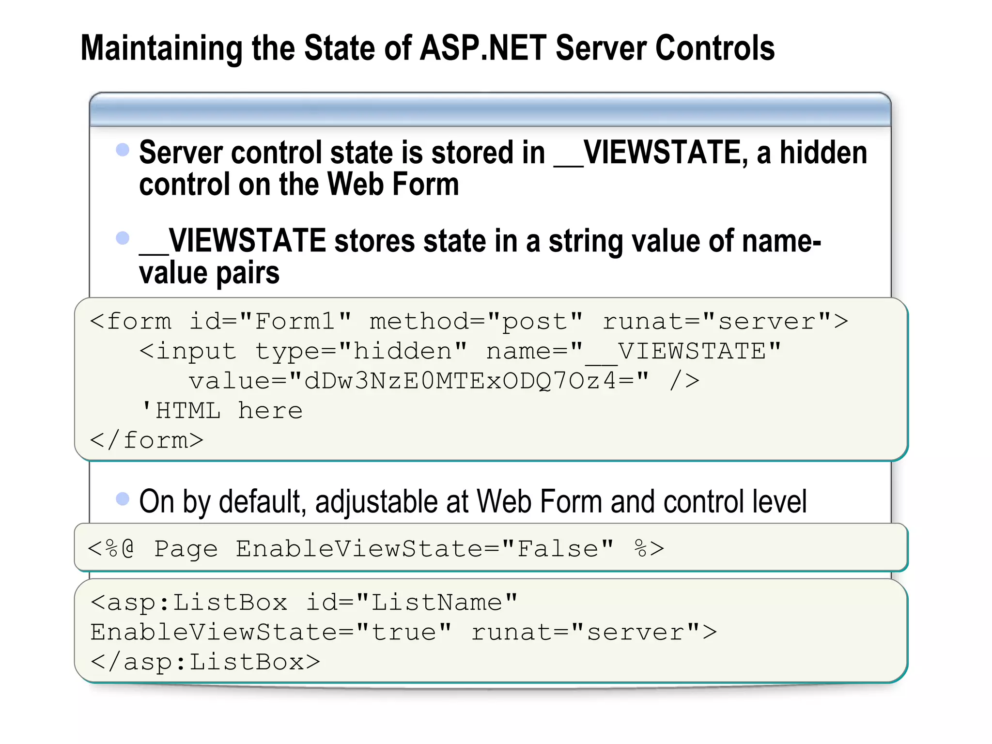Click the closing </form> tag
992x744 pixels.
(x=147, y=440)
